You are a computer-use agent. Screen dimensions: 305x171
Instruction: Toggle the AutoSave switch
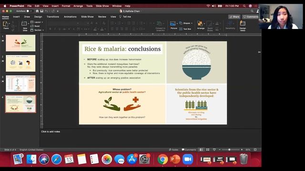pos(30,11)
